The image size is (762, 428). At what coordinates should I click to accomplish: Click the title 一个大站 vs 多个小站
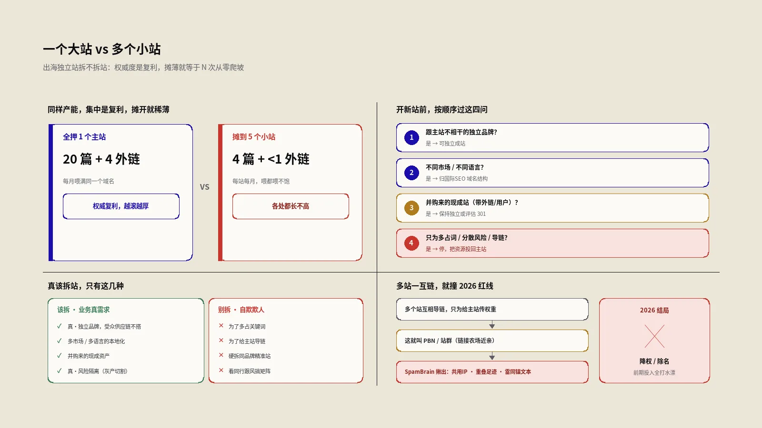102,49
